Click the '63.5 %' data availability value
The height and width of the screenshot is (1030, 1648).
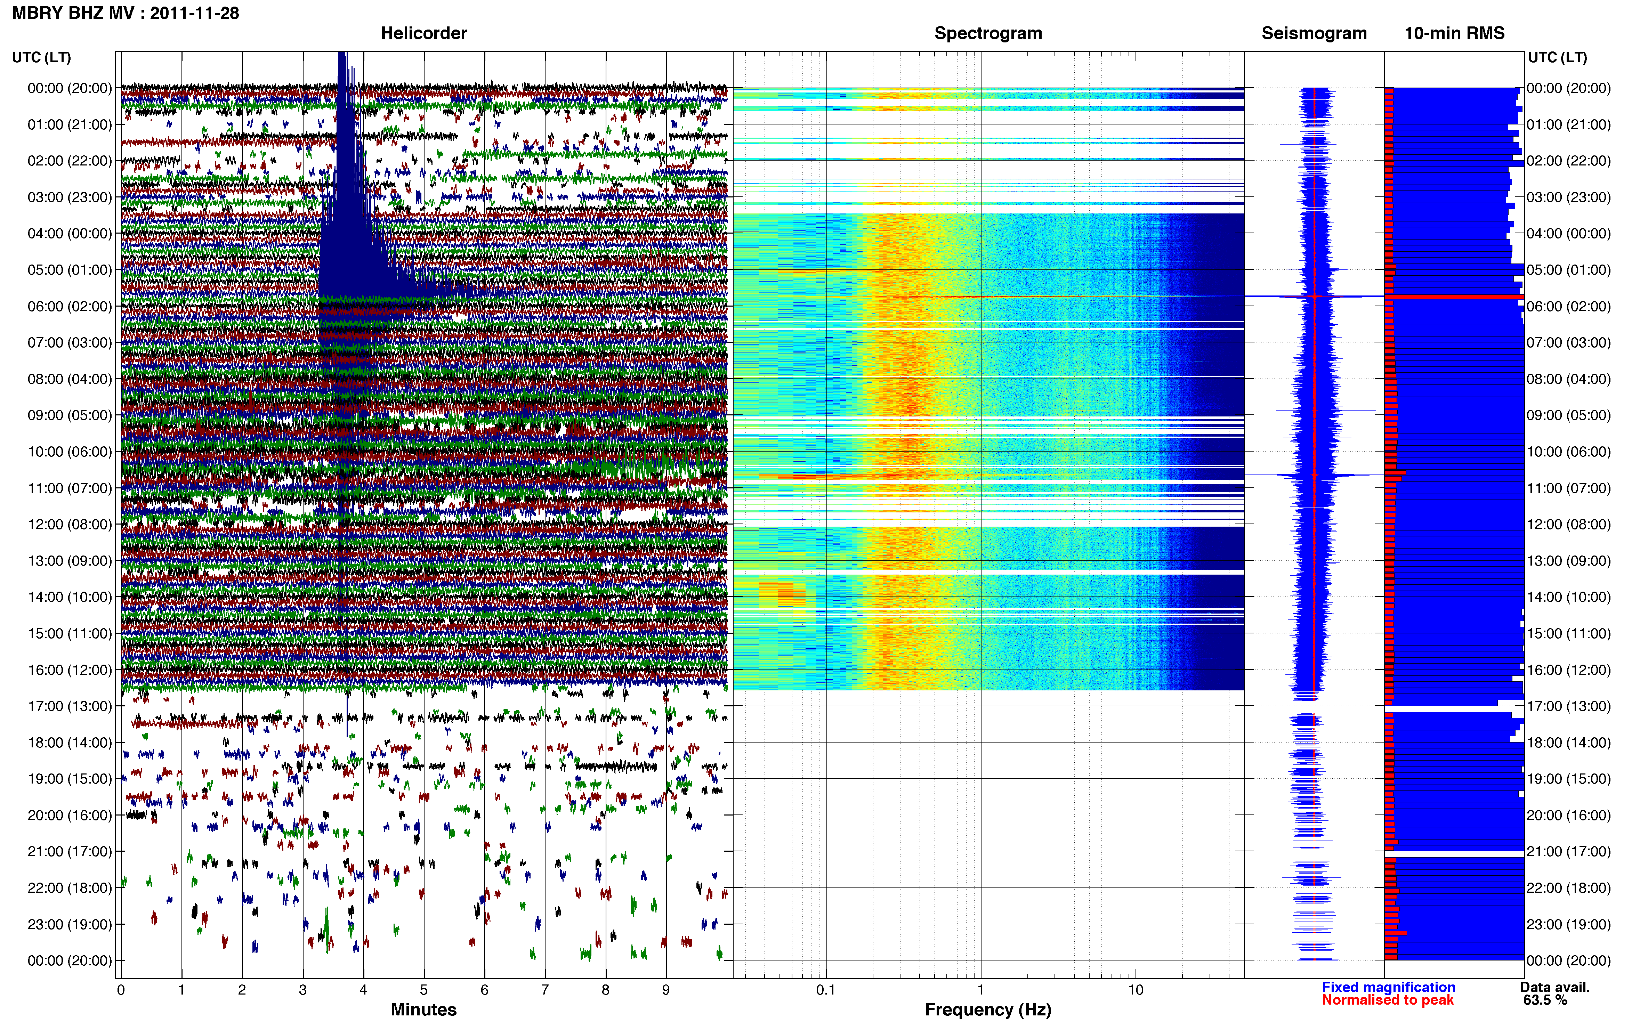(x=1545, y=1000)
